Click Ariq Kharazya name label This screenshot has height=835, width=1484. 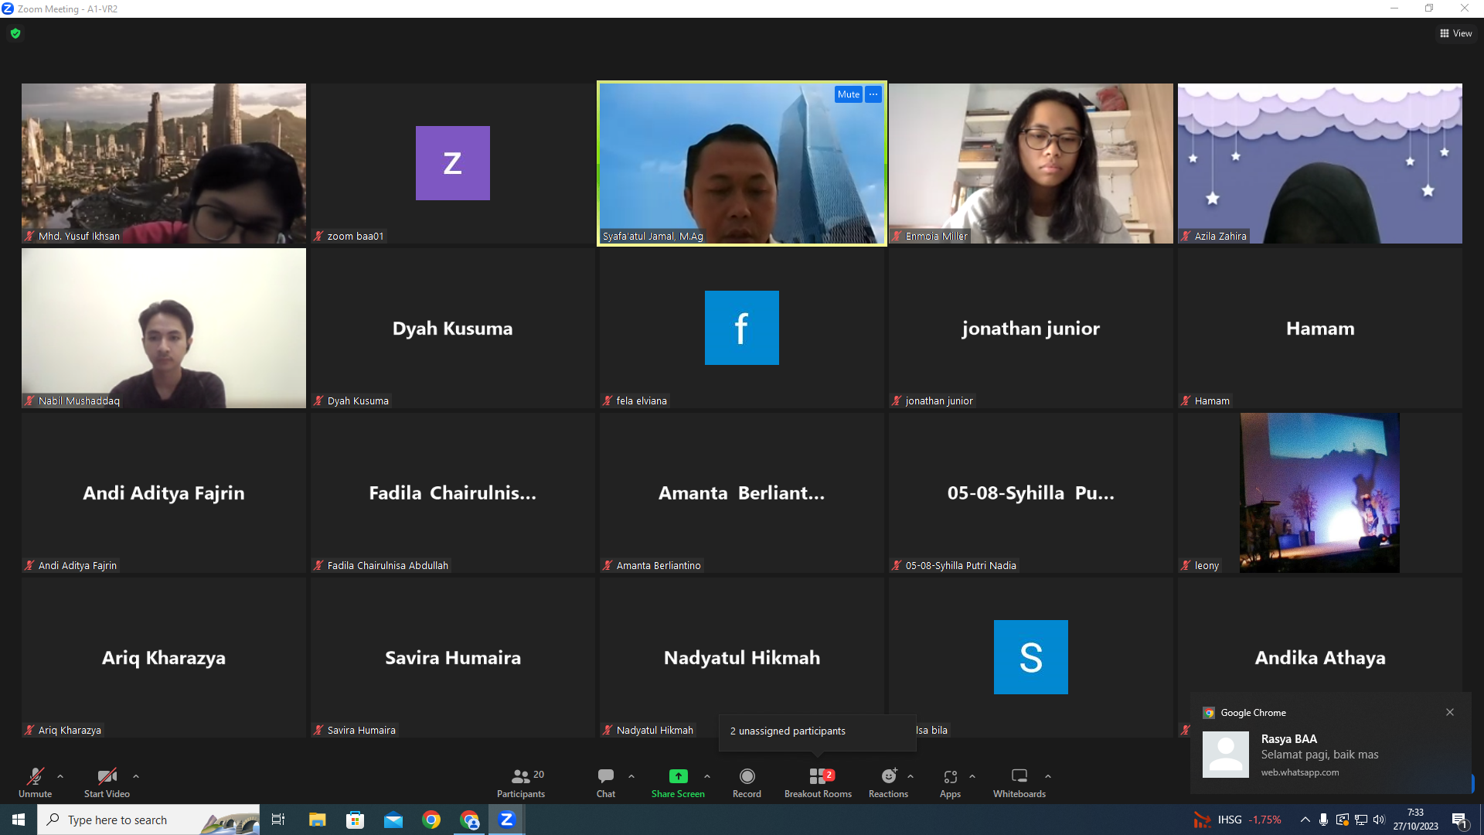click(70, 730)
